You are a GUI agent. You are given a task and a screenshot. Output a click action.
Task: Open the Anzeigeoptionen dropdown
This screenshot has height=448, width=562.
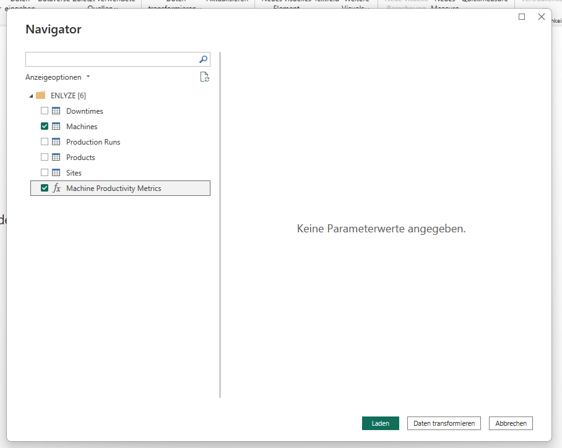pos(58,77)
